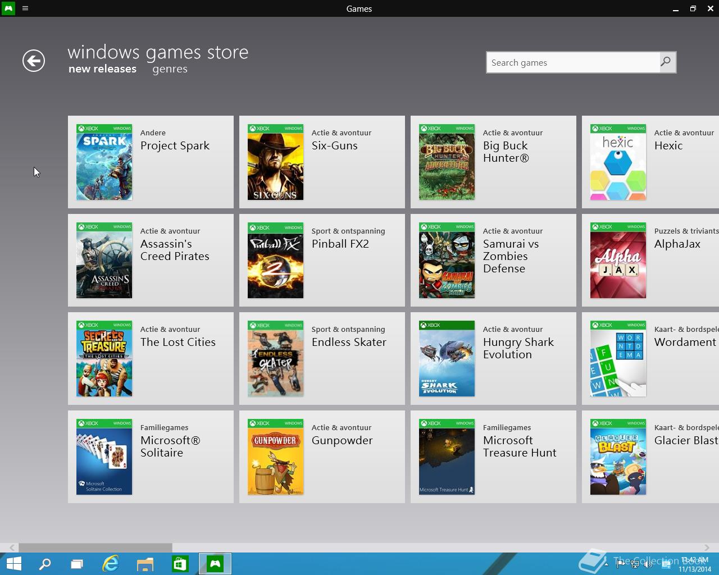The height and width of the screenshot is (575, 719).
Task: Click the Glacier Blast title text
Action: (686, 441)
